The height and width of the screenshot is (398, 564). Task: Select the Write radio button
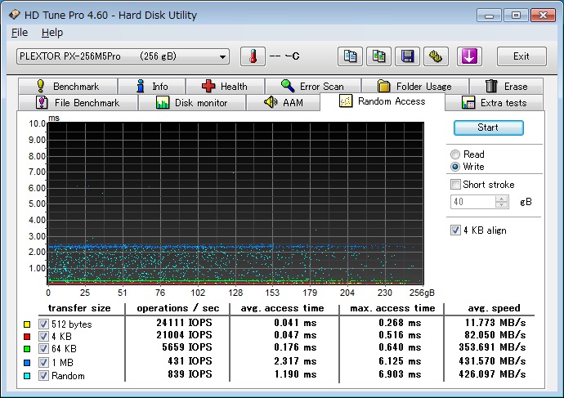pyautogui.click(x=455, y=167)
